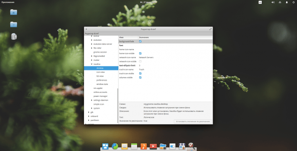Click the org.gnome.nautilus.desktop schema text
Image resolution: width=297 pixels, height=151 pixels.
[x=156, y=104]
